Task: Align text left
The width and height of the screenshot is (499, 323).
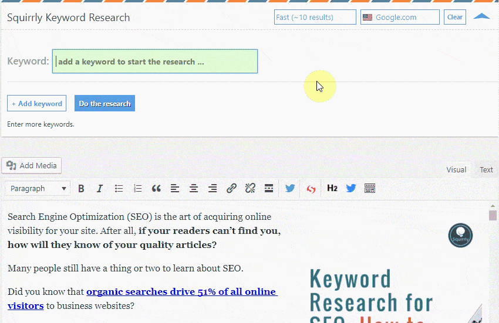Action: (x=175, y=189)
